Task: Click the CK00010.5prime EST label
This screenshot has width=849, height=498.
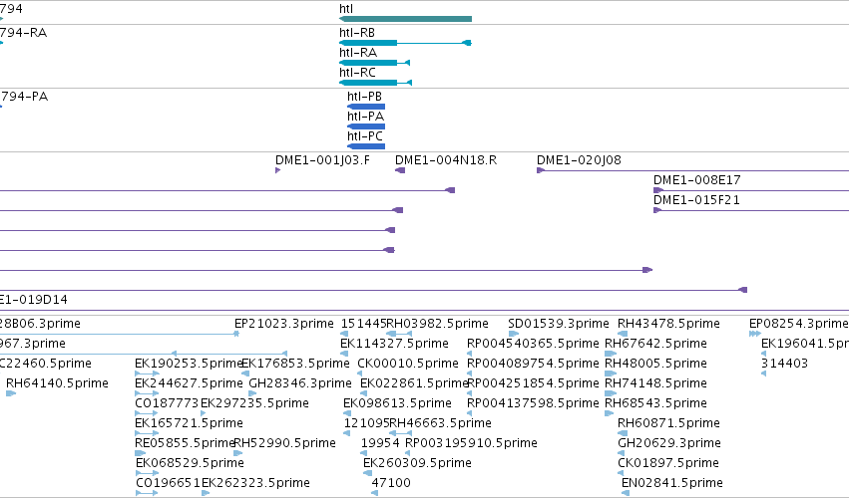Action: (x=408, y=364)
